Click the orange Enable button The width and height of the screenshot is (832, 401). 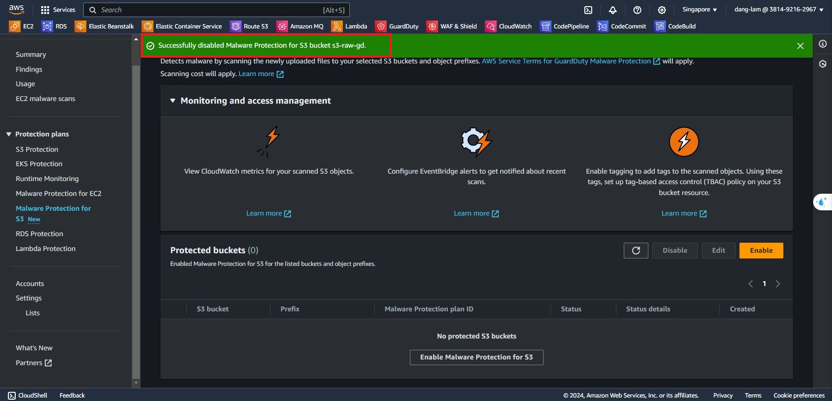tap(761, 251)
